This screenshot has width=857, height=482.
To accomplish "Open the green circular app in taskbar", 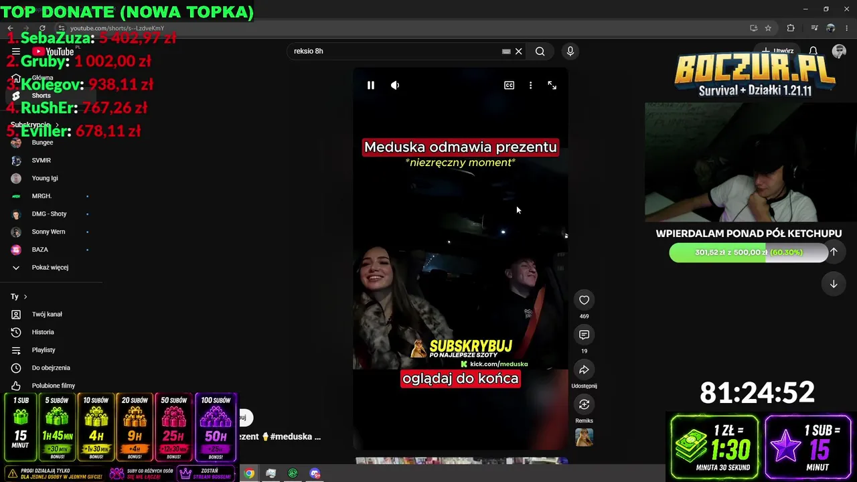I will 293,473.
